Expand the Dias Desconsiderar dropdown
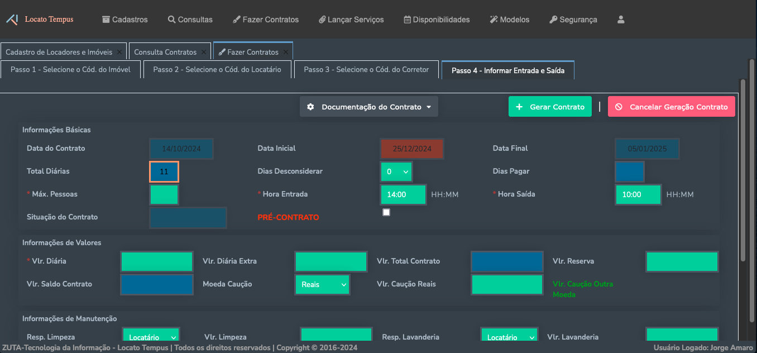This screenshot has height=353, width=757. coord(396,172)
